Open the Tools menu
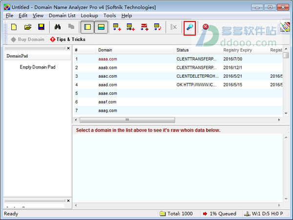Viewport: 293px width, 220px height. point(110,16)
